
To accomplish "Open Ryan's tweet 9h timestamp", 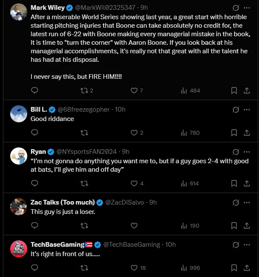I will (125, 152).
